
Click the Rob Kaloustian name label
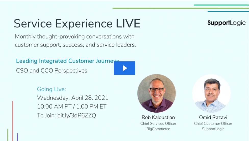(x=158, y=117)
